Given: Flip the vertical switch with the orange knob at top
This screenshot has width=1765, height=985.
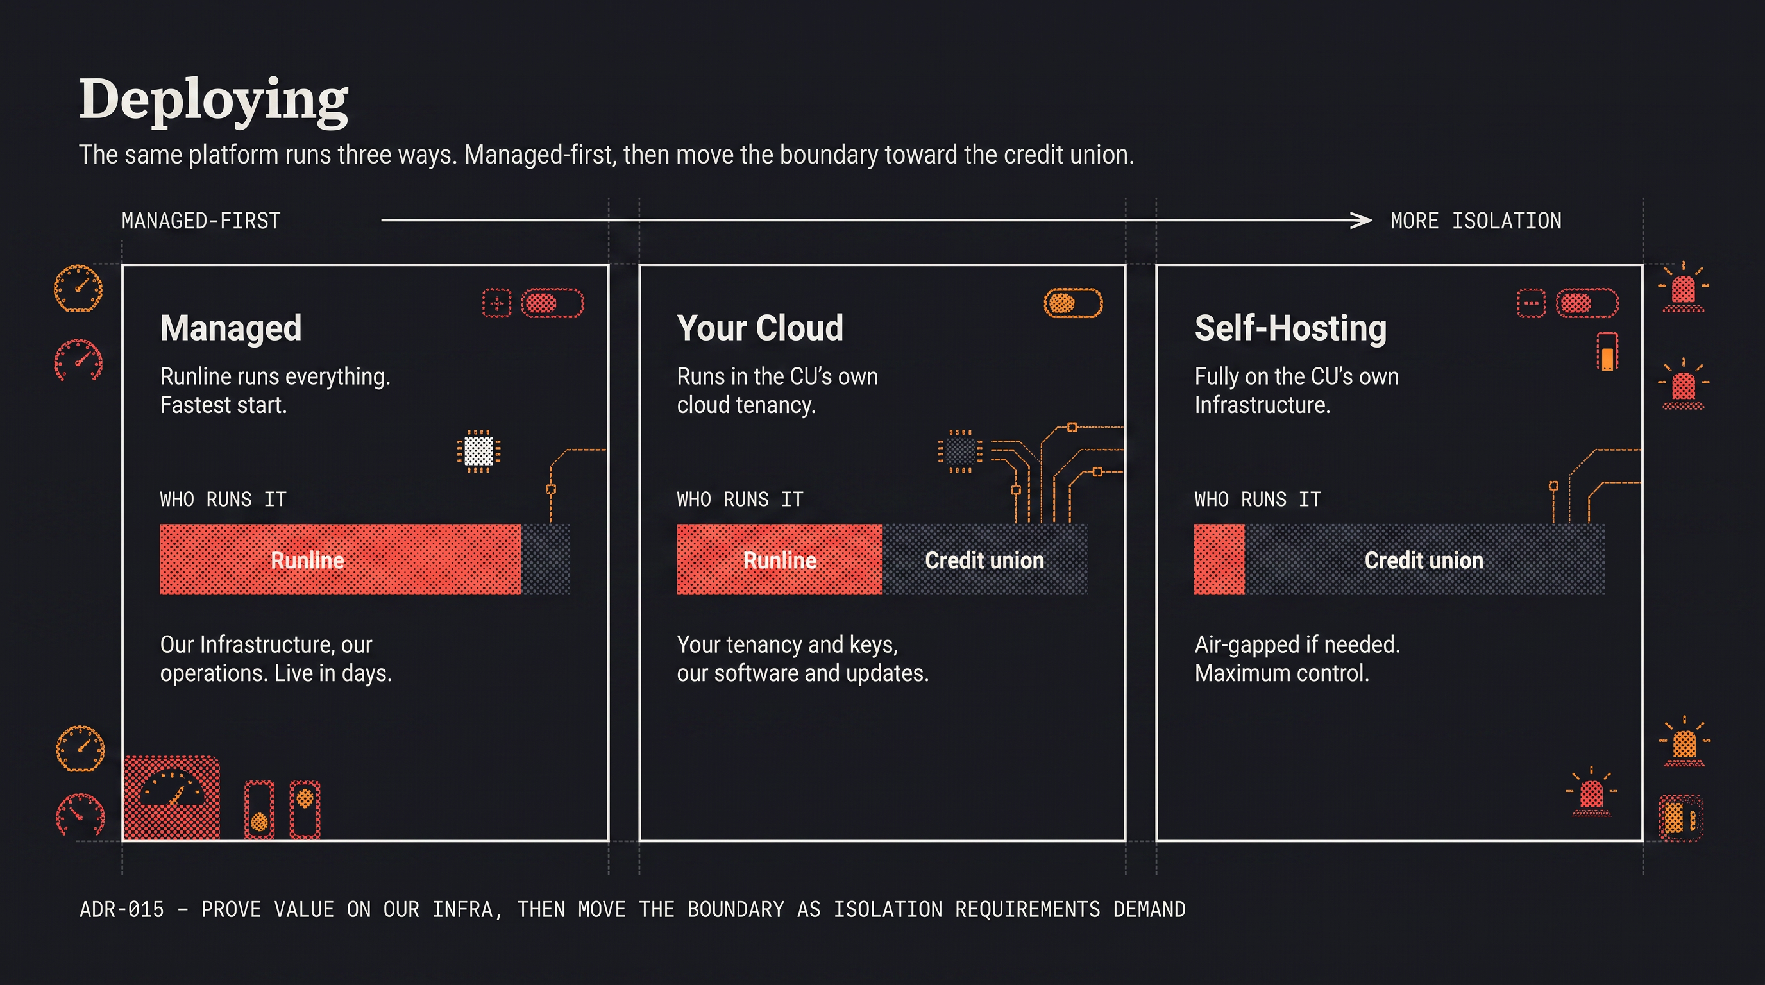Looking at the screenshot, I should 305,810.
